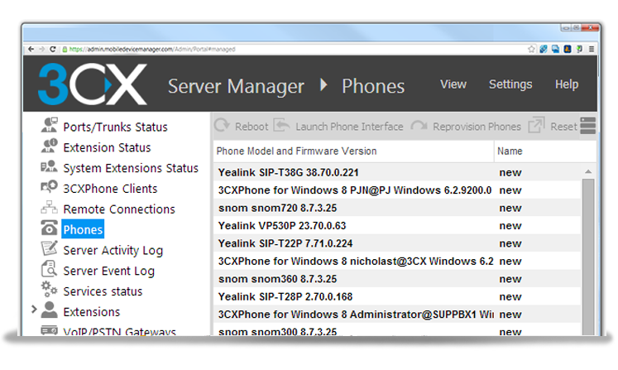Select row 3CXPhone for Windows 8 PJN@PJ
Screen dimensions: 618x370
tap(397, 190)
